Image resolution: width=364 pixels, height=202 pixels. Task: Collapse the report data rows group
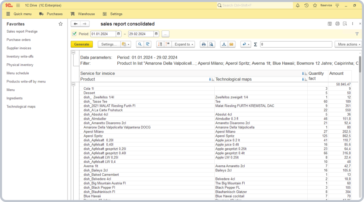(74, 84)
